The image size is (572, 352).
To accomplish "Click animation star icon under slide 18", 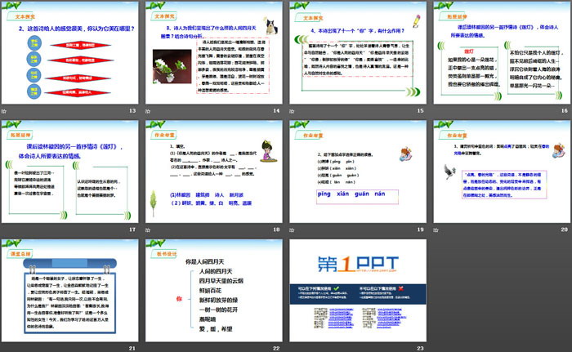I will (148, 229).
